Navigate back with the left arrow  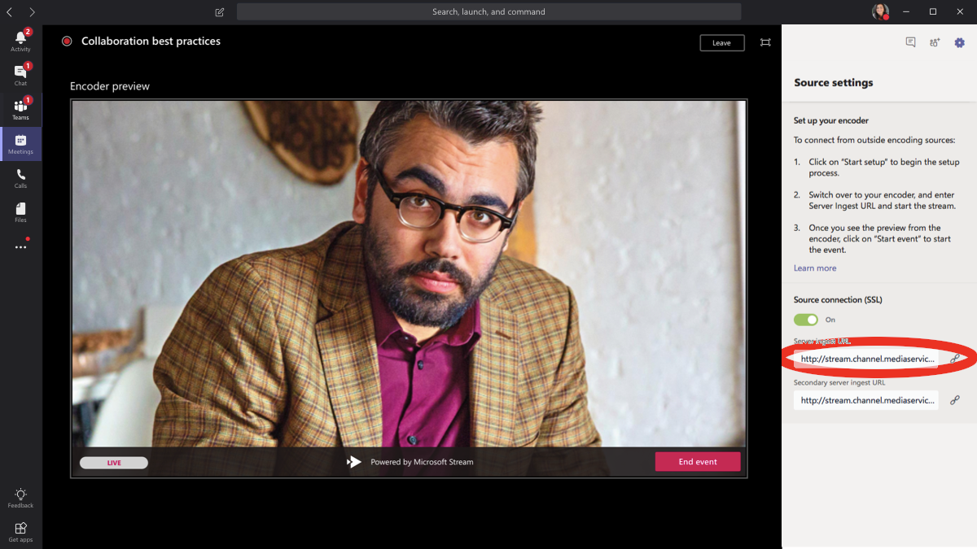9,12
